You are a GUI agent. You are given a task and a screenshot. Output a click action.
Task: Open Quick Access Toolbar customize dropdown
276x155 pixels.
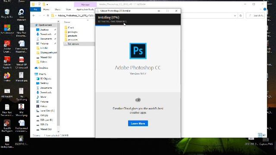click(x=47, y=4)
